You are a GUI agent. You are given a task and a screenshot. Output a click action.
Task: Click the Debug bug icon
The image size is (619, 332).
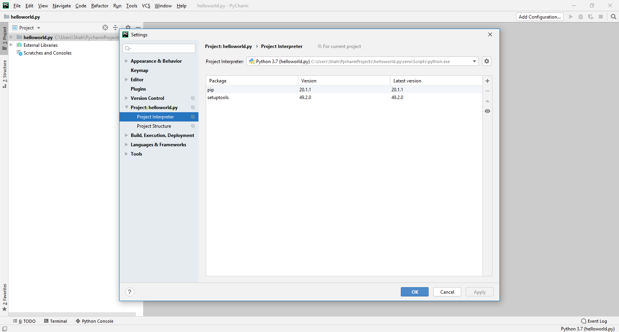coord(581,17)
